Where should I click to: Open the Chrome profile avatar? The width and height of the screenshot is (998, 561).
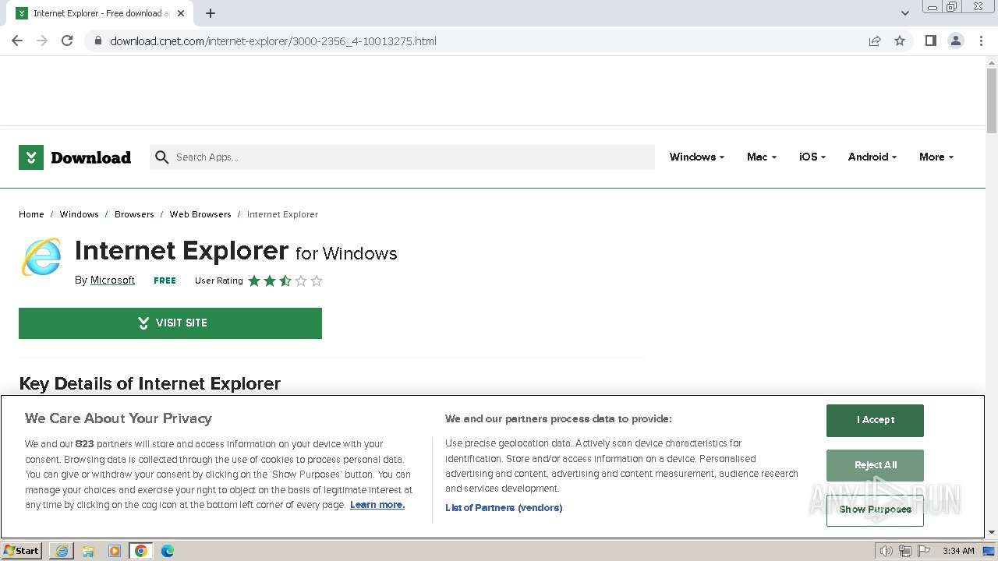tap(956, 41)
